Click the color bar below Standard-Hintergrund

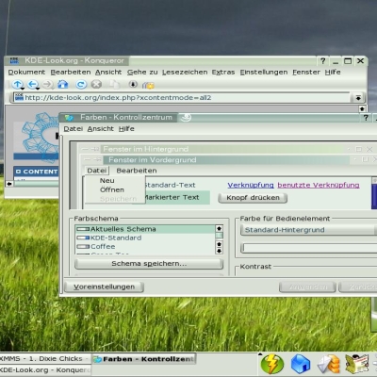click(x=309, y=248)
